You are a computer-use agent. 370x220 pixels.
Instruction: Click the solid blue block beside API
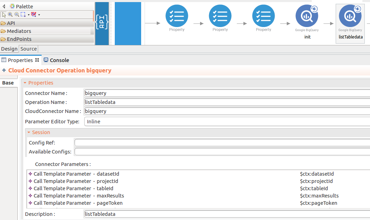coord(128,23)
